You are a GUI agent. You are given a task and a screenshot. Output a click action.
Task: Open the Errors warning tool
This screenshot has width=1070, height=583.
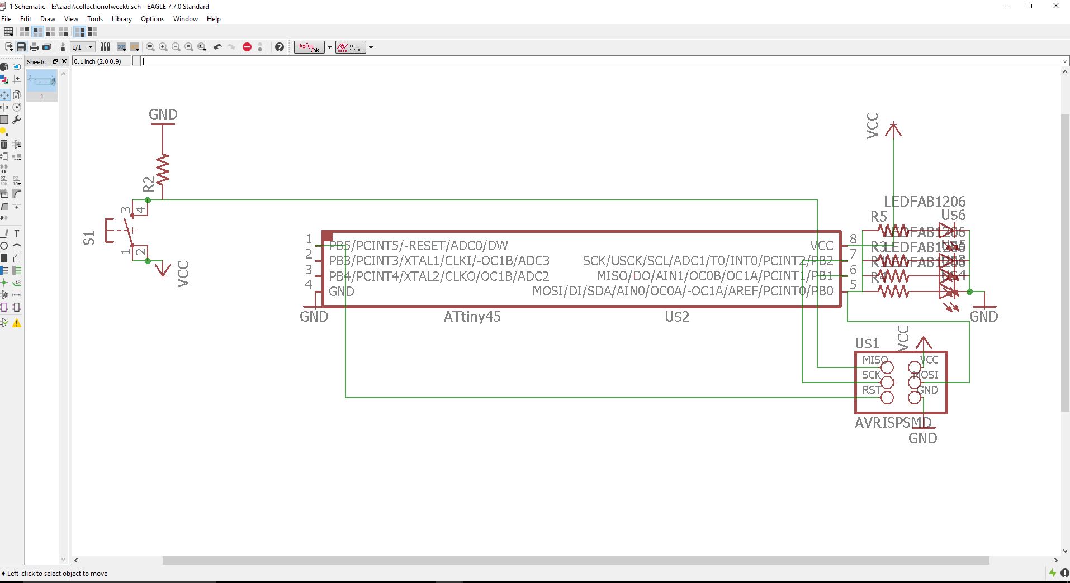click(17, 323)
